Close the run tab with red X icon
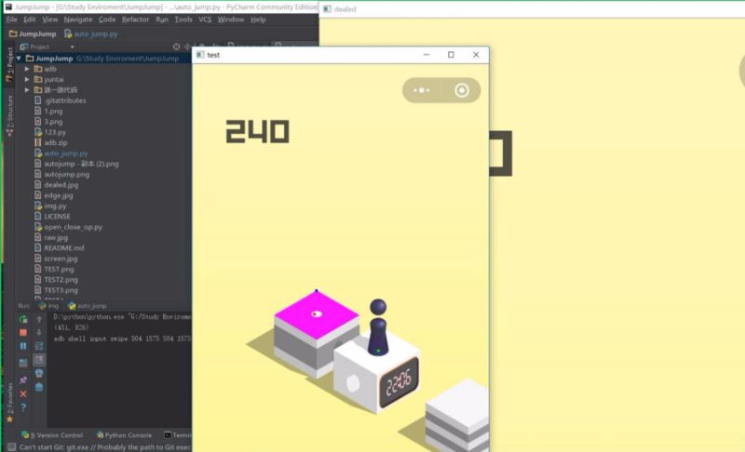745x452 pixels. 22,393
